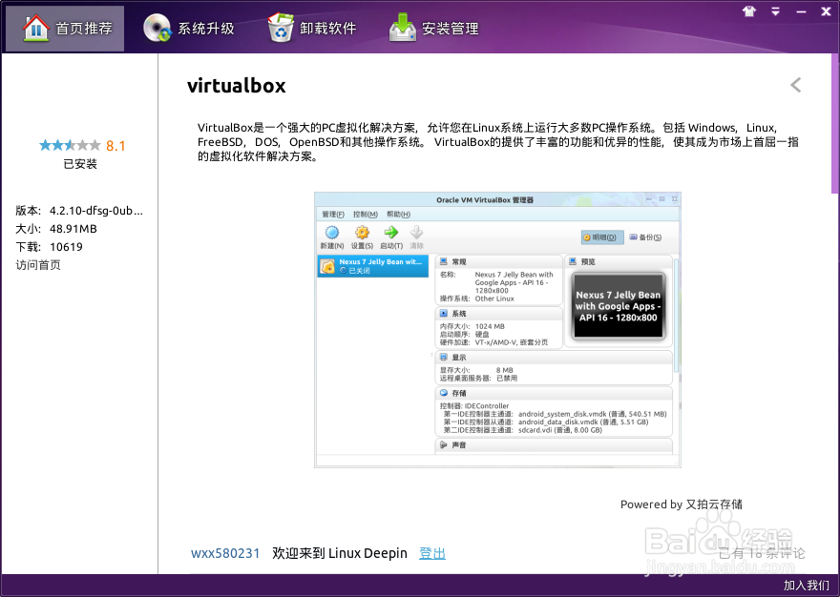
Task: Select Nexus 7 Jelly Bean VM entry
Action: point(373,266)
